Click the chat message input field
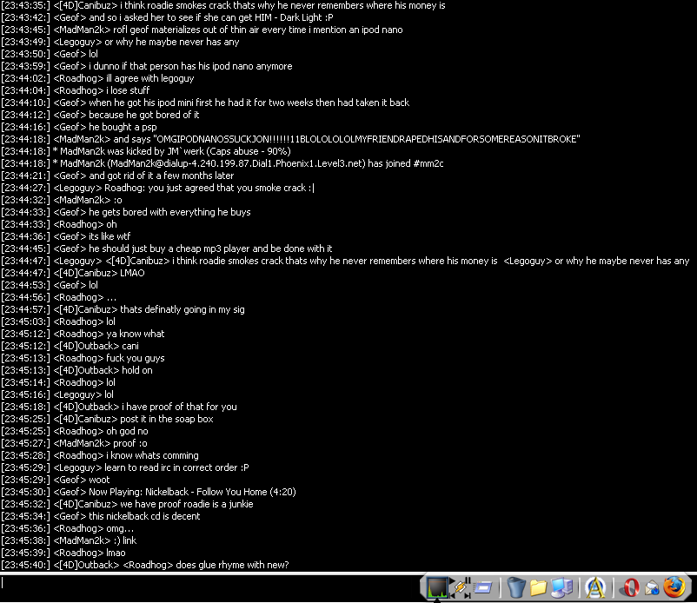The image size is (697, 603). tap(209, 583)
